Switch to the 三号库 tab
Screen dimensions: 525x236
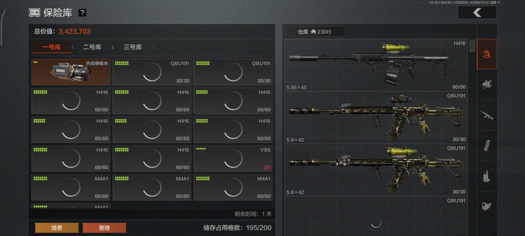click(x=133, y=47)
